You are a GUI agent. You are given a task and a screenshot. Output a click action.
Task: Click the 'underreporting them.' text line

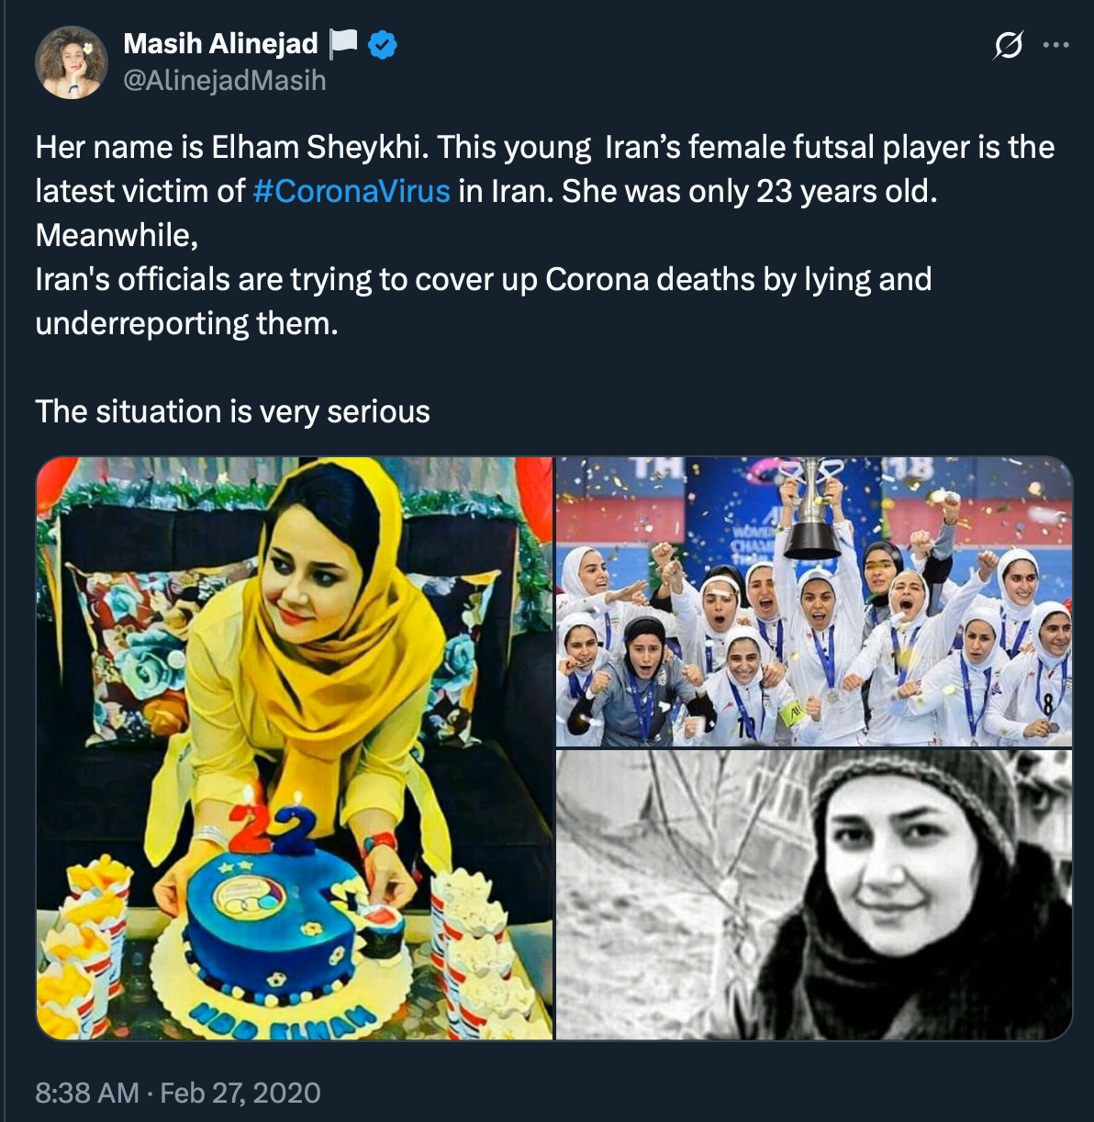[186, 323]
